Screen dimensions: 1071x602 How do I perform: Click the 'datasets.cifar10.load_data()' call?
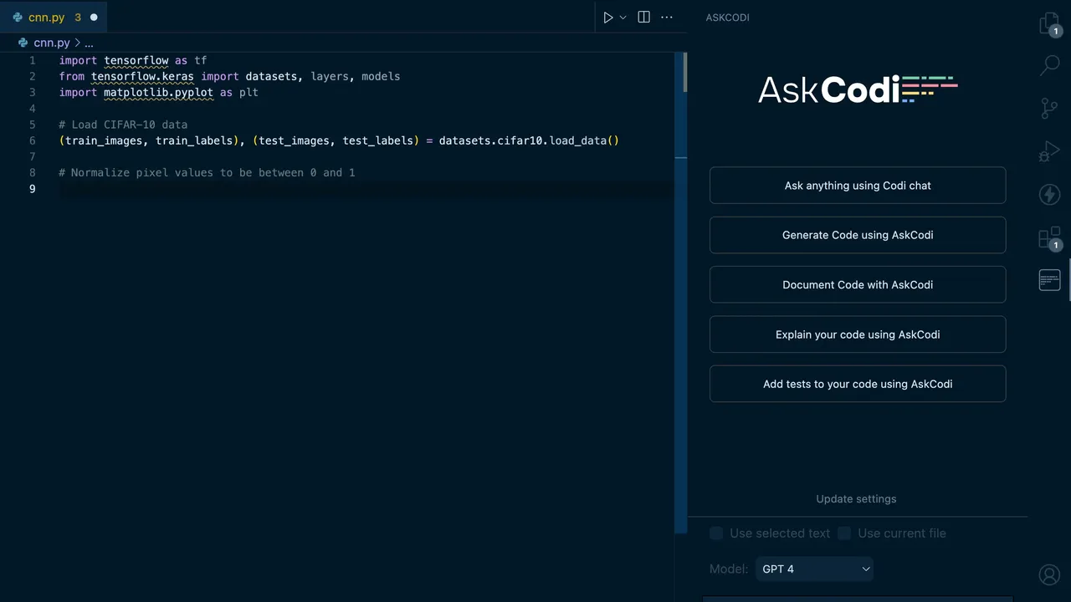click(529, 140)
